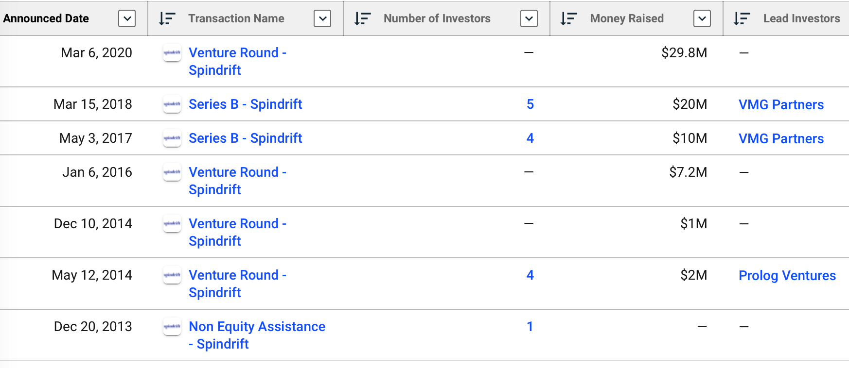This screenshot has width=849, height=368.
Task: Open Transaction Name column dropdown
Action: tap(322, 18)
